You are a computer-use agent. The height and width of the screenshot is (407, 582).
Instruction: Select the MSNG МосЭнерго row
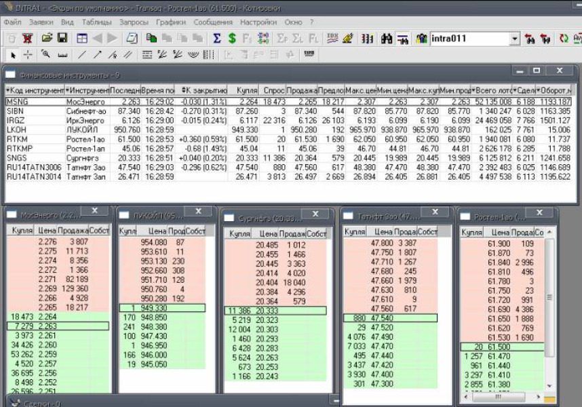click(288, 102)
